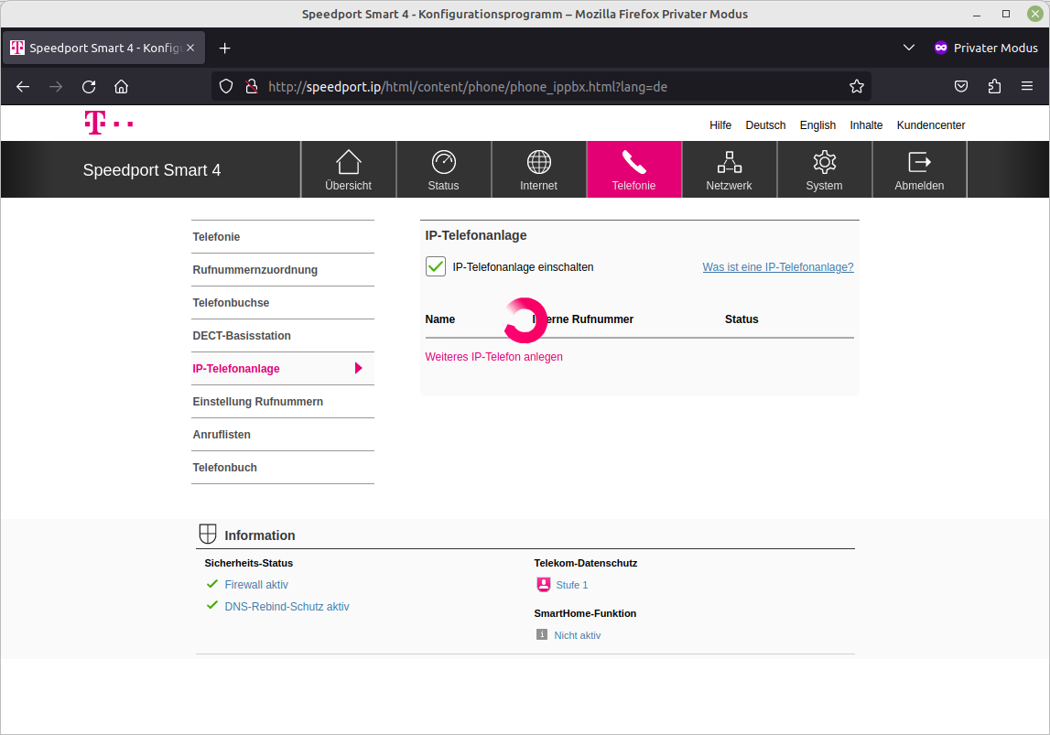Click the Information heading text
This screenshot has height=735, width=1050.
tap(260, 535)
